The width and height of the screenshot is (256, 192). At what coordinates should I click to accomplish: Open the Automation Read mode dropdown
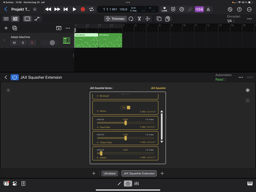point(221,80)
